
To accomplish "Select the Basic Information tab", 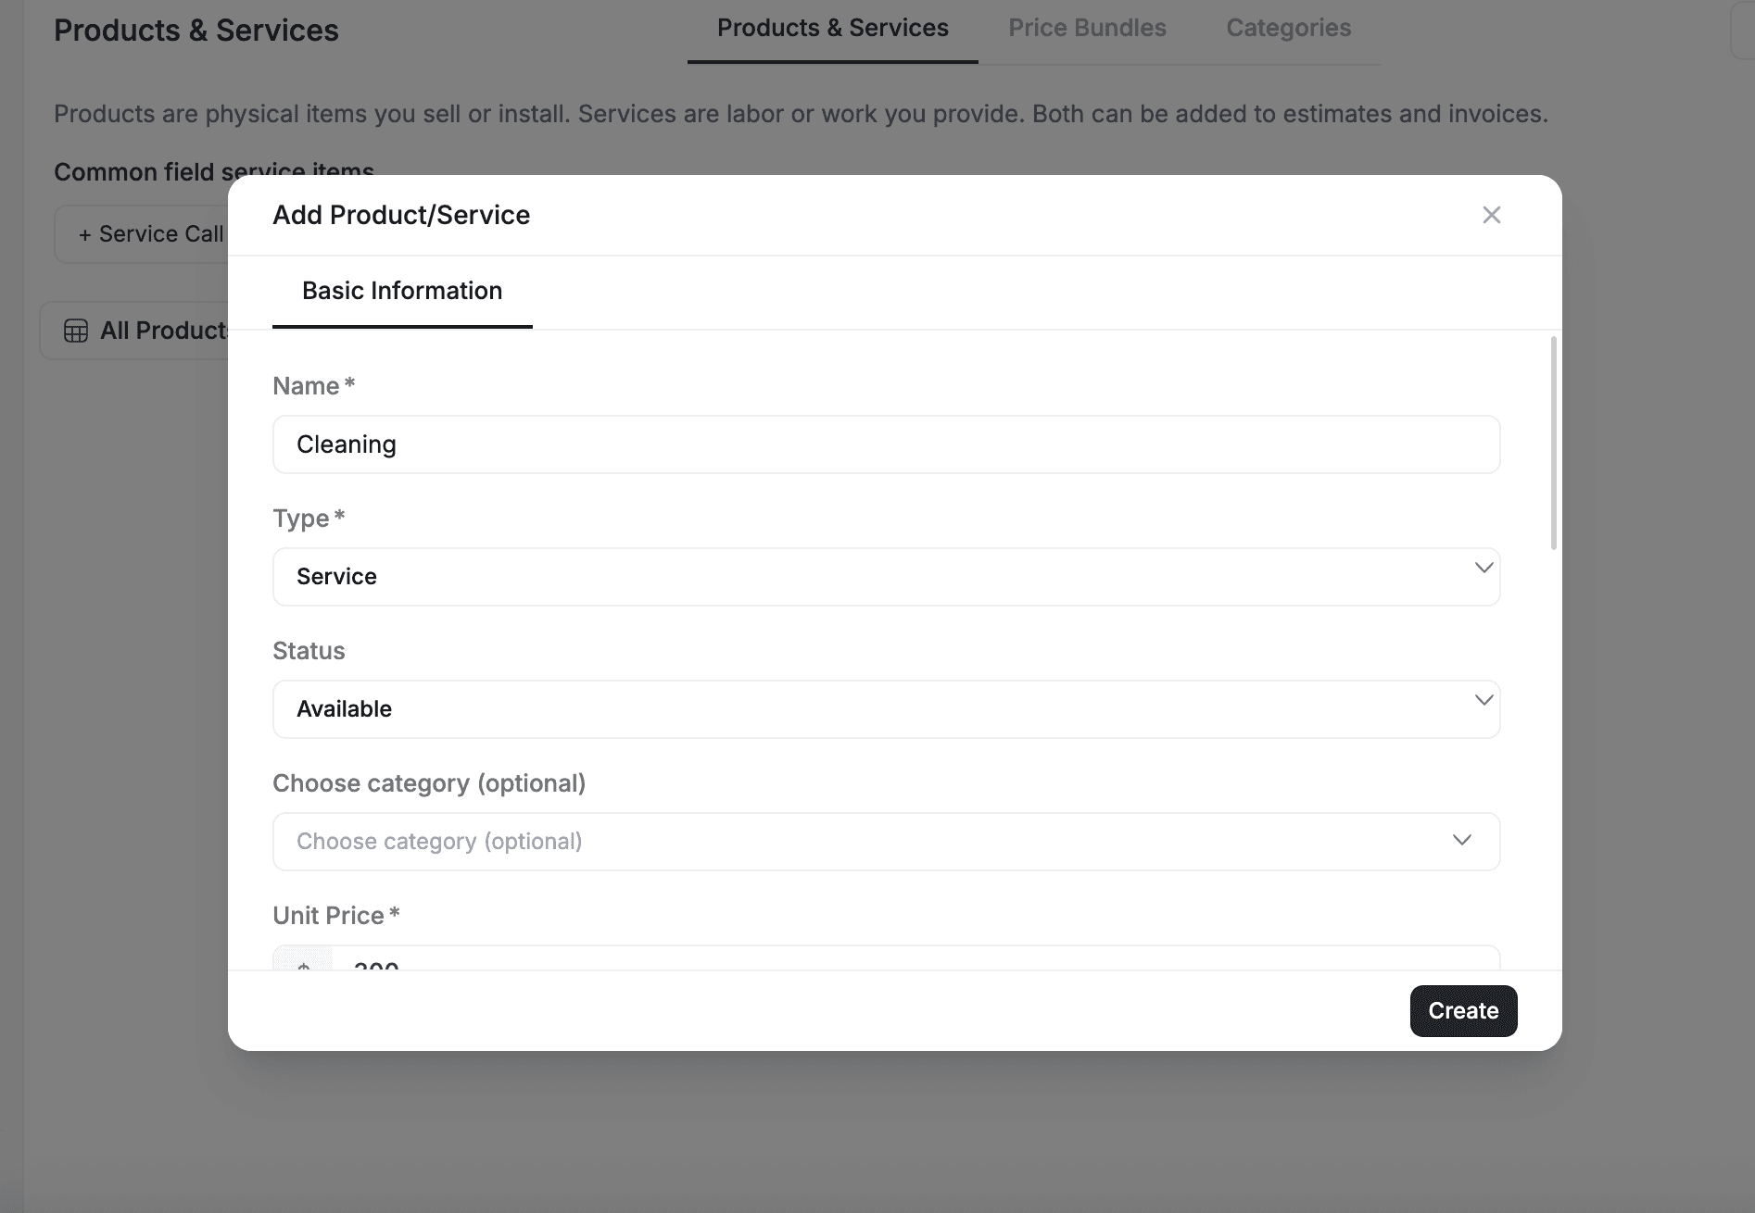I will click(402, 291).
